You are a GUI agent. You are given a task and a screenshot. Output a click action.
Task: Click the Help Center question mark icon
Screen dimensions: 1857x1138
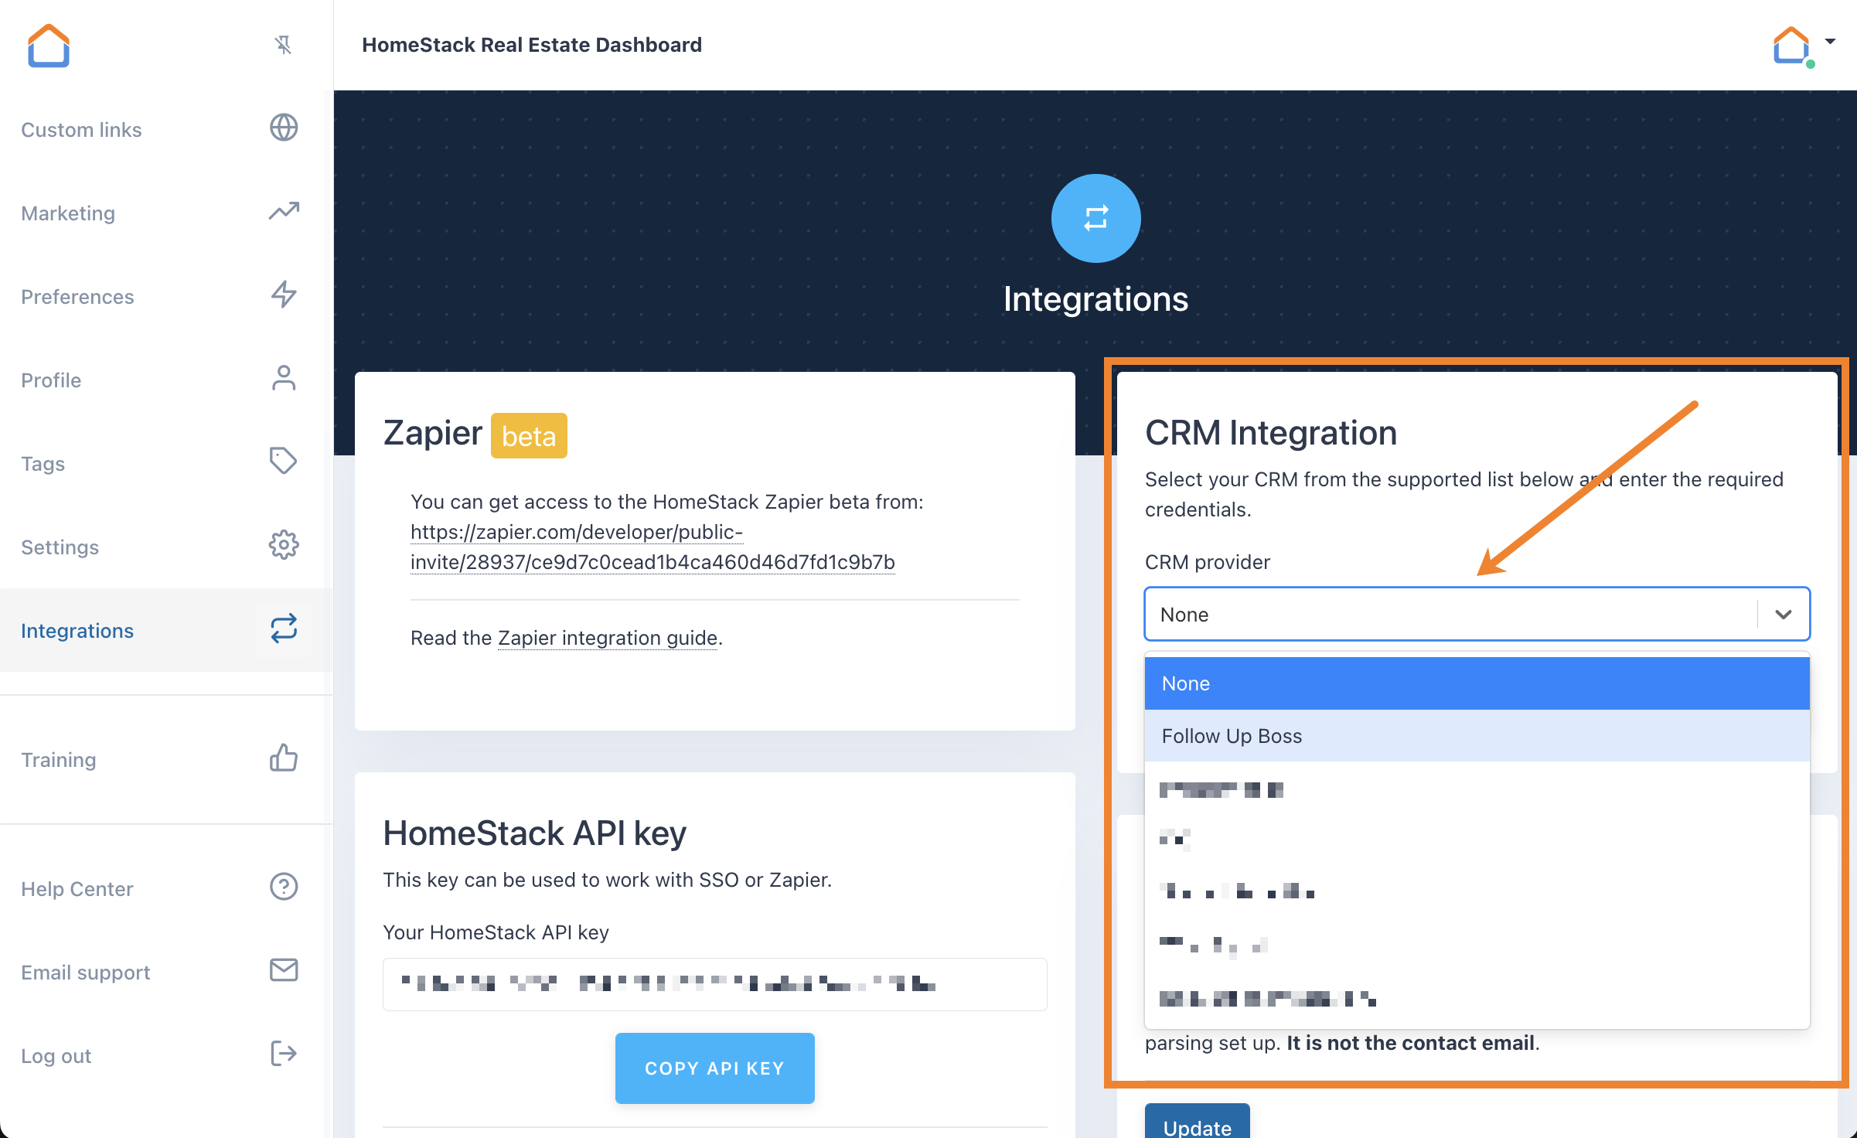point(283,888)
